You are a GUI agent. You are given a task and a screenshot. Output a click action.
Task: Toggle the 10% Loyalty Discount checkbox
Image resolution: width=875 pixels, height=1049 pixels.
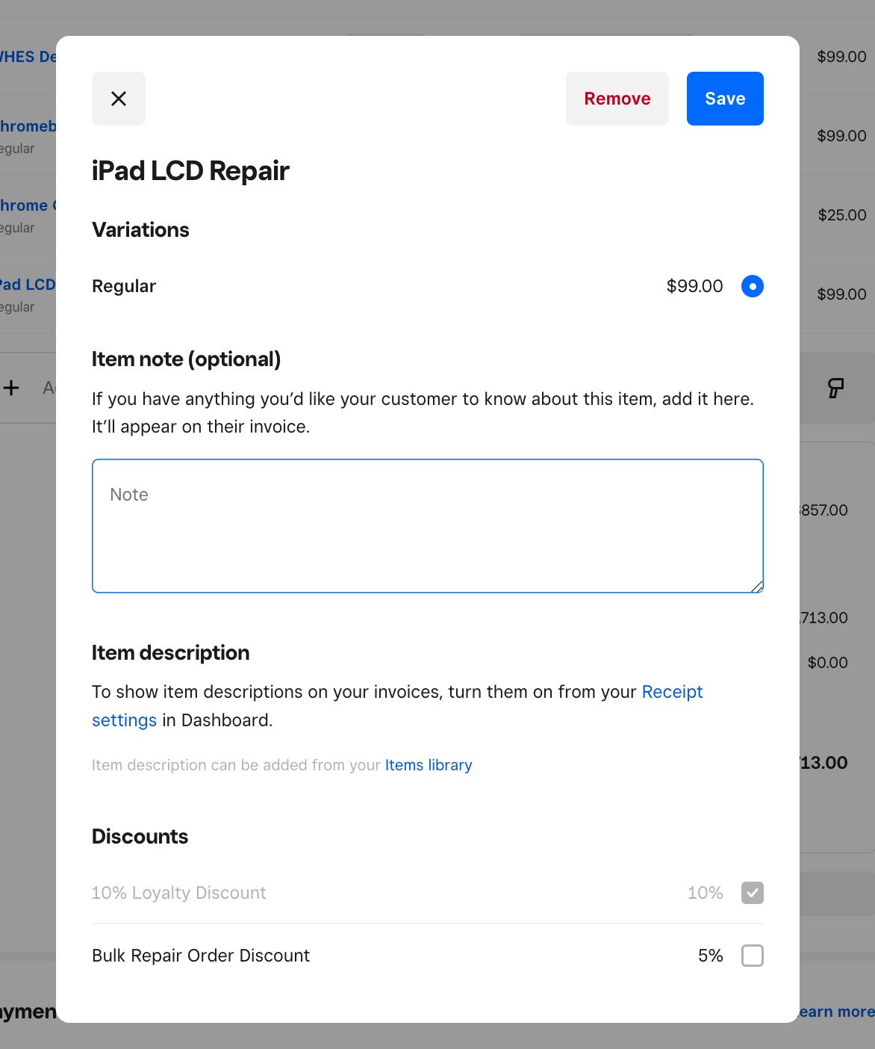(752, 893)
